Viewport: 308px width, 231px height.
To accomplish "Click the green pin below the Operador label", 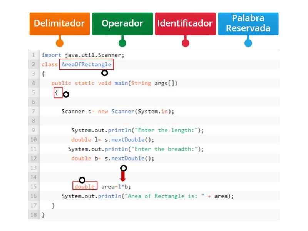I will [x=122, y=42].
